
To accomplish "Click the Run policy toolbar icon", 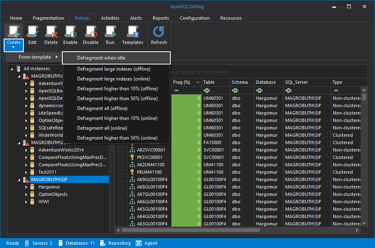I will click(110, 32).
